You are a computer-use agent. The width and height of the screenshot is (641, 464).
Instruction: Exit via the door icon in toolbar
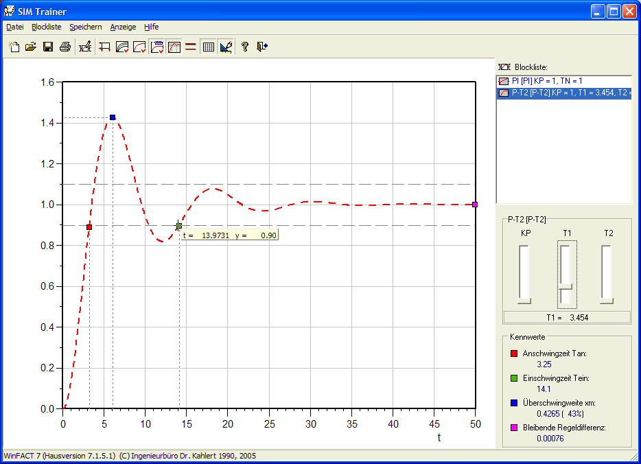click(261, 47)
